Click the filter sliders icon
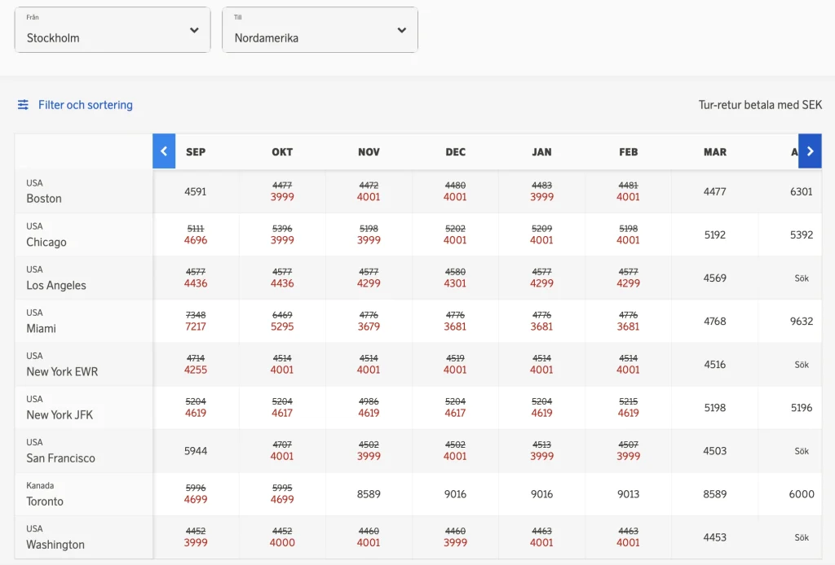 [23, 105]
